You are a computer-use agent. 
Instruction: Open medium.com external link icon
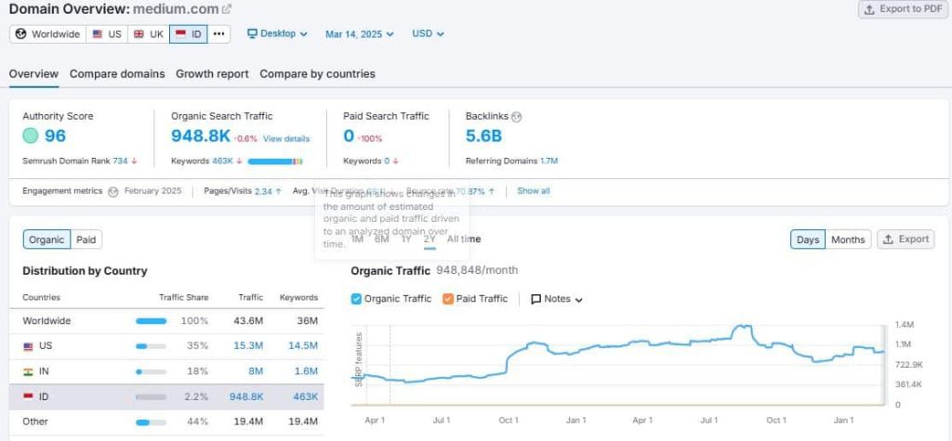pyautogui.click(x=227, y=9)
